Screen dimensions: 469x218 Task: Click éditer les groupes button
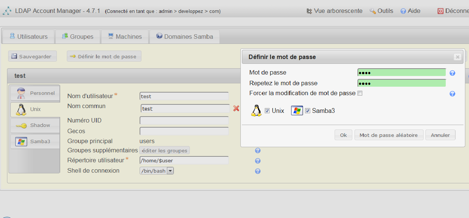(164, 150)
